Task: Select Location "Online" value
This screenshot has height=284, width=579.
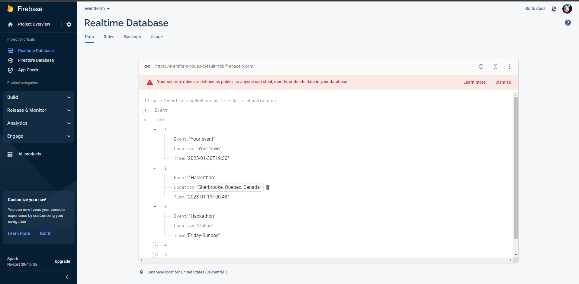Action: [205, 226]
